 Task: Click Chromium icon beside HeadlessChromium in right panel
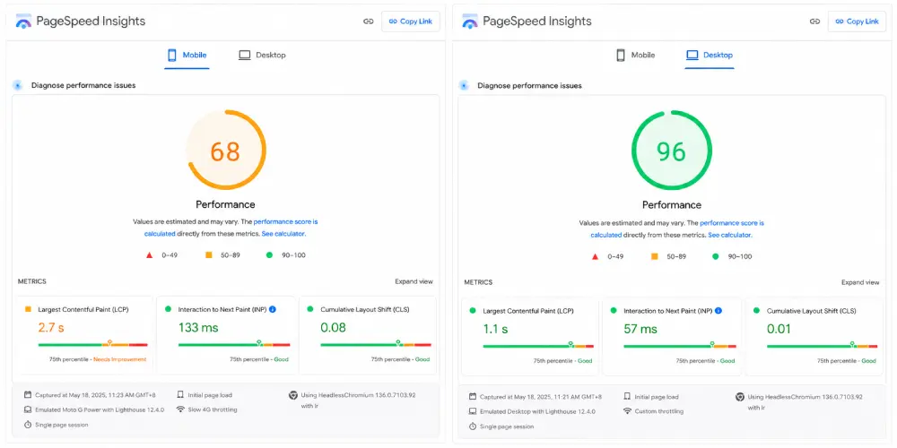(739, 397)
